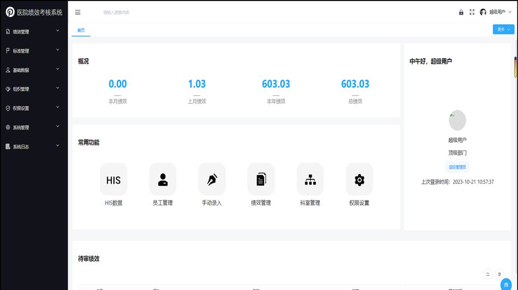Expand the 组织管理 sidebar chevron

click(58, 88)
